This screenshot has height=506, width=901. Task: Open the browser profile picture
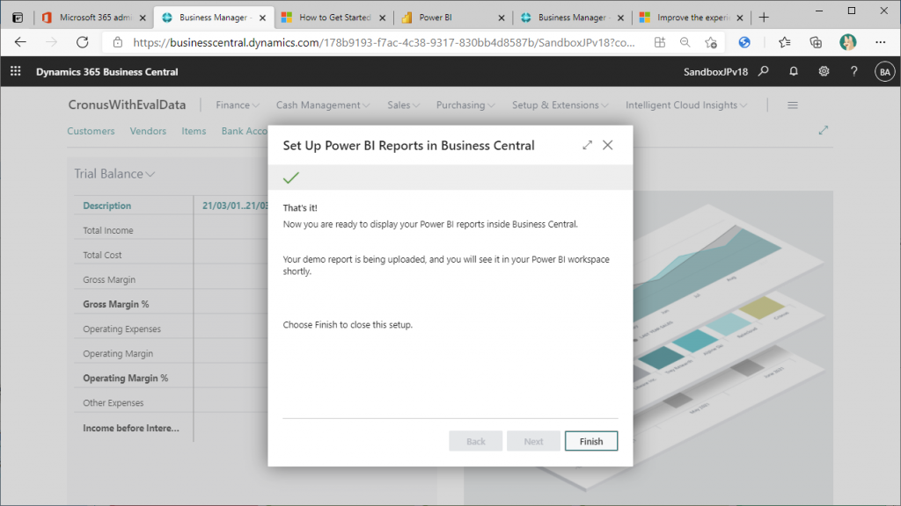(847, 42)
